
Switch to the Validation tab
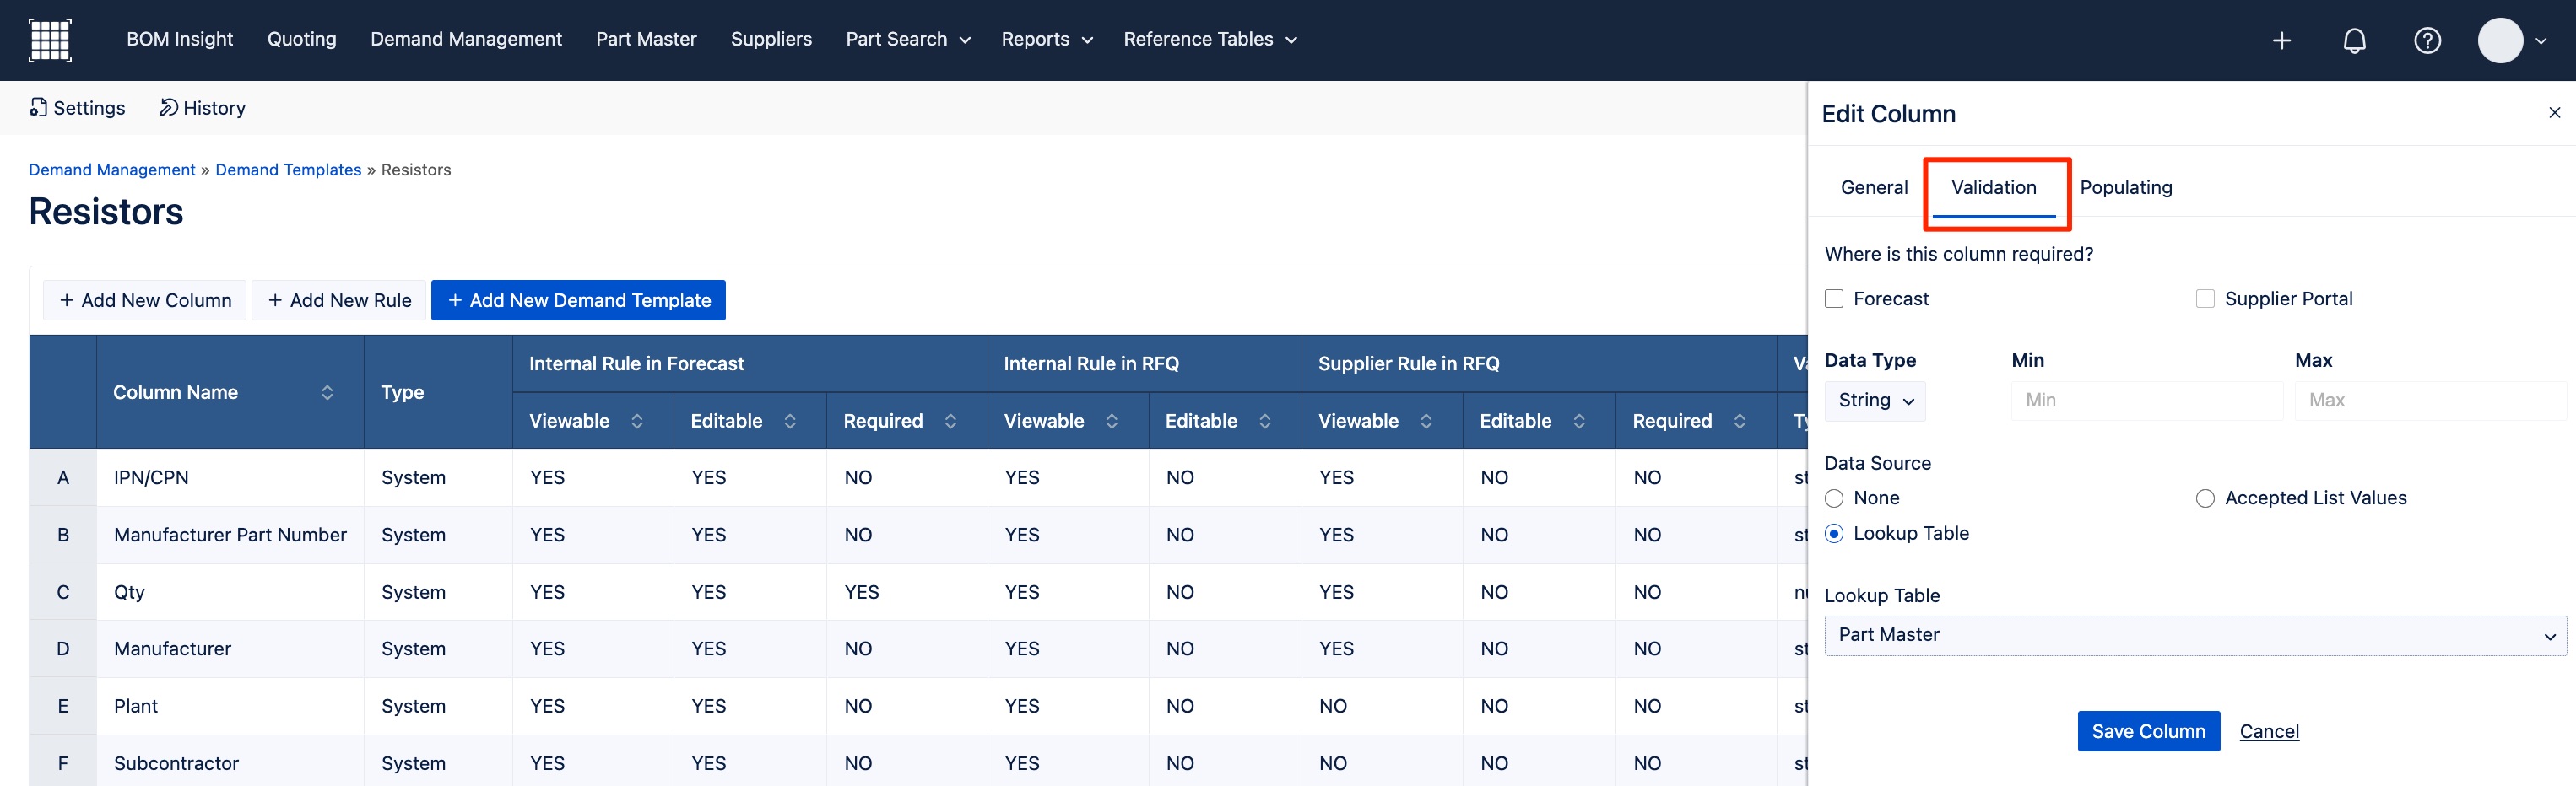[x=1994, y=188]
